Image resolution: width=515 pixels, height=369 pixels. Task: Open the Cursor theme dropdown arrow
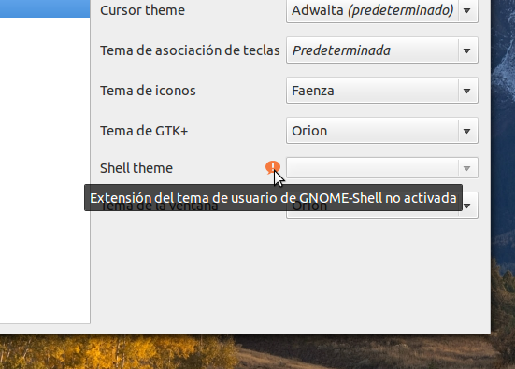pos(466,10)
